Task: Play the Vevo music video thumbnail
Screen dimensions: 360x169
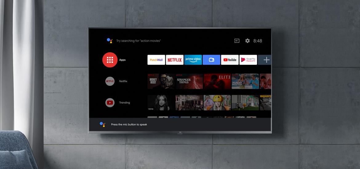Action: (x=161, y=103)
